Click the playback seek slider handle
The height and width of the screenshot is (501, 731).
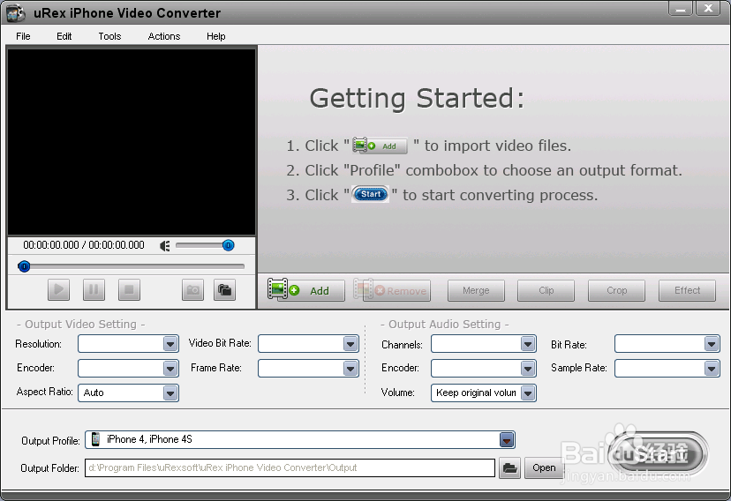tap(24, 266)
